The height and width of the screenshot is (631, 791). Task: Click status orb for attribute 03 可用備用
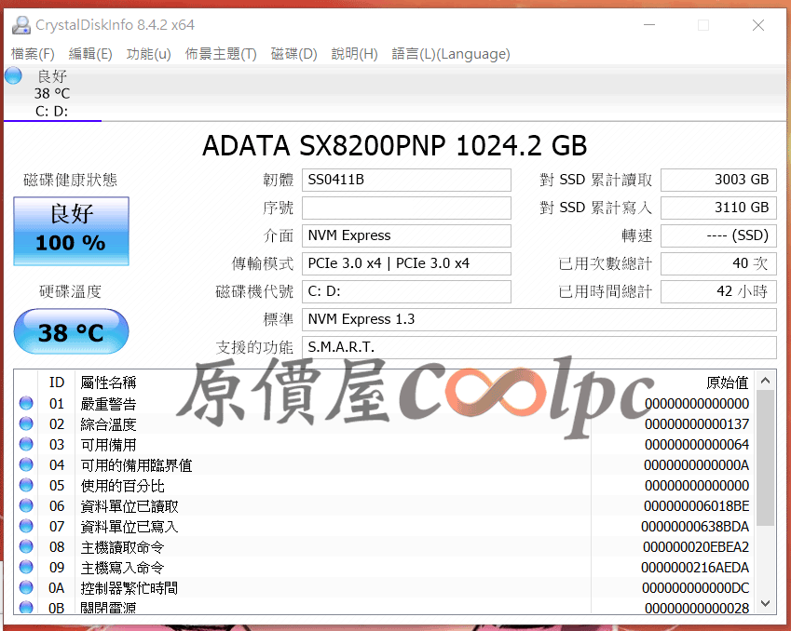tap(26, 444)
